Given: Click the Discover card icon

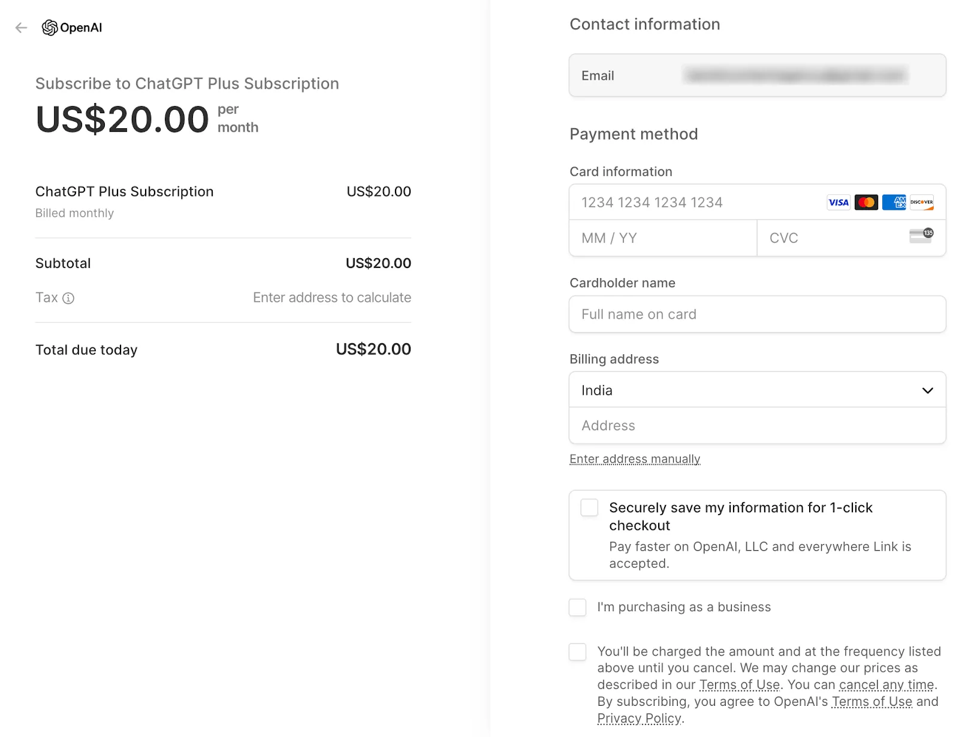Looking at the screenshot, I should (921, 203).
